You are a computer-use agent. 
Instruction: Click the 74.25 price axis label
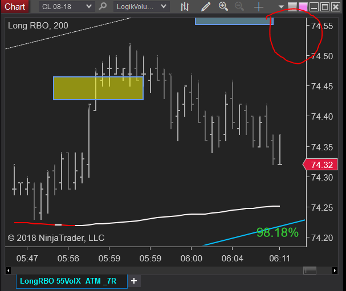pos(322,208)
